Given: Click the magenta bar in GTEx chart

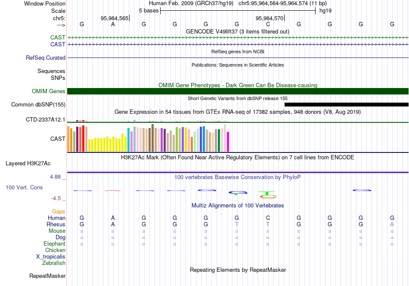Looking at the screenshot, I should coord(228,142).
